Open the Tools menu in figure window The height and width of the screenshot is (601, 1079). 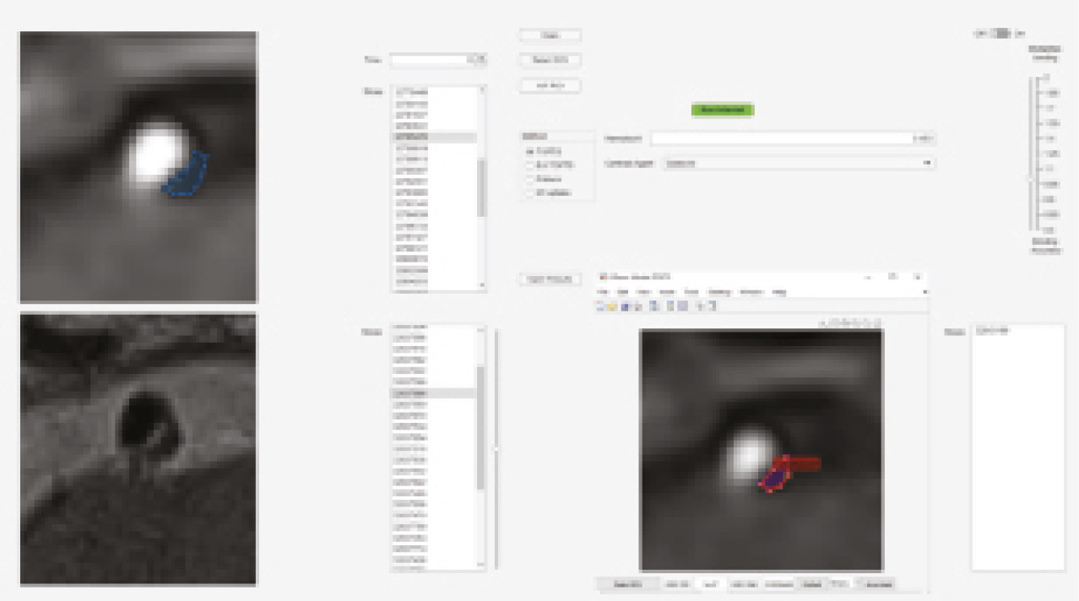click(691, 292)
